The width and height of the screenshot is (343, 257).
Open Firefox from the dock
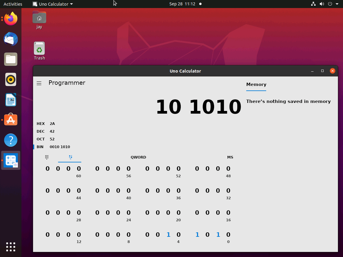click(x=11, y=19)
